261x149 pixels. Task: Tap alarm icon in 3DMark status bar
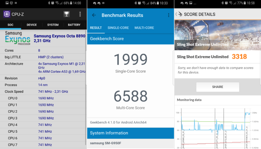226,3
